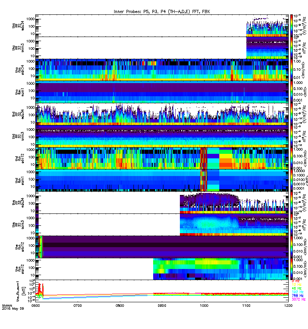The width and height of the screenshot is (308, 329).
Task: Pick the green "48 Hz" legend entry
Action: point(297,288)
